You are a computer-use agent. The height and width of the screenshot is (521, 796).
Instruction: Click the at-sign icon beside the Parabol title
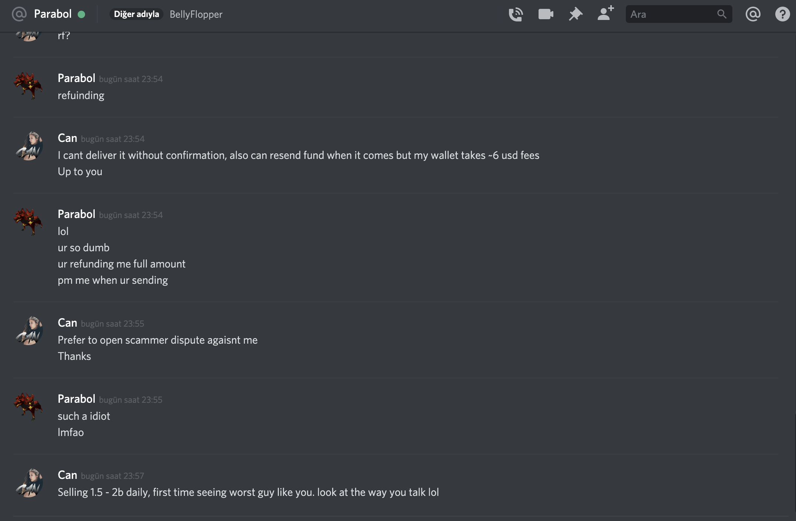click(x=19, y=14)
